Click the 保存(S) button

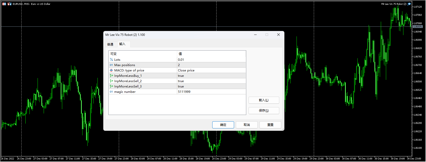[x=264, y=111]
